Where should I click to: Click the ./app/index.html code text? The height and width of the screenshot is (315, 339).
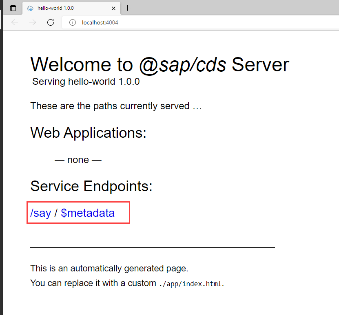pyautogui.click(x=191, y=284)
